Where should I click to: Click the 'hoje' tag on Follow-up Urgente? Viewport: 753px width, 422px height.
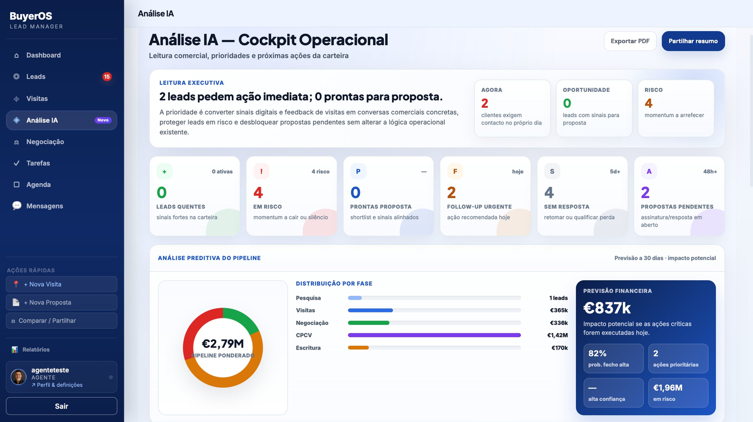(x=517, y=172)
